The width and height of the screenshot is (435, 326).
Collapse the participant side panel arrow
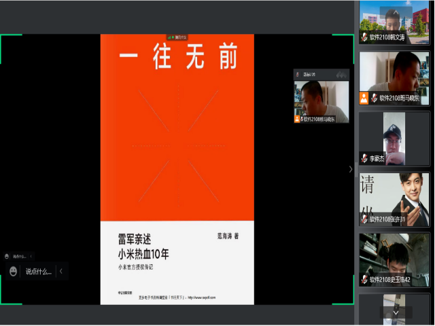[351, 169]
